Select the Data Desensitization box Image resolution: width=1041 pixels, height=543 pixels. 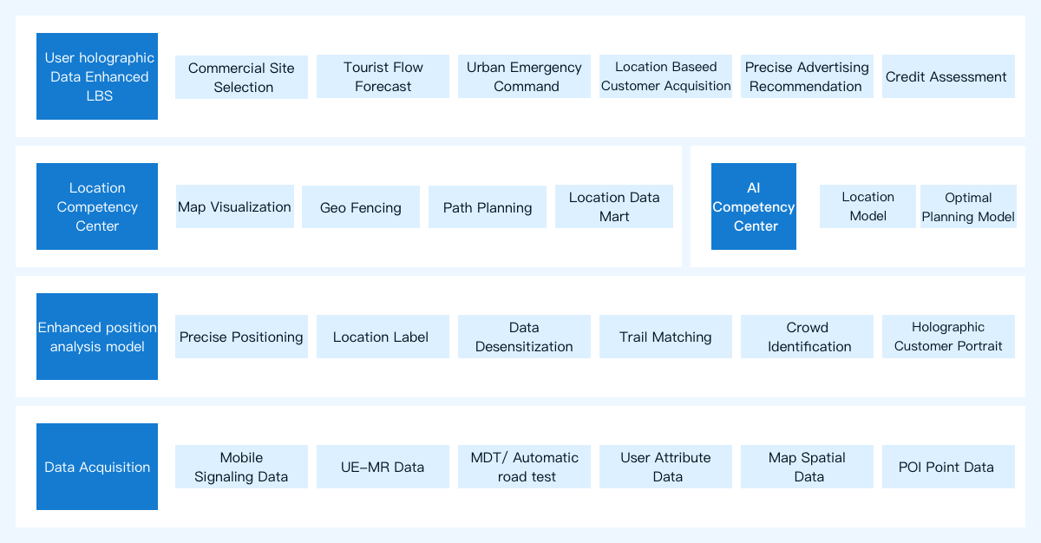coord(524,337)
